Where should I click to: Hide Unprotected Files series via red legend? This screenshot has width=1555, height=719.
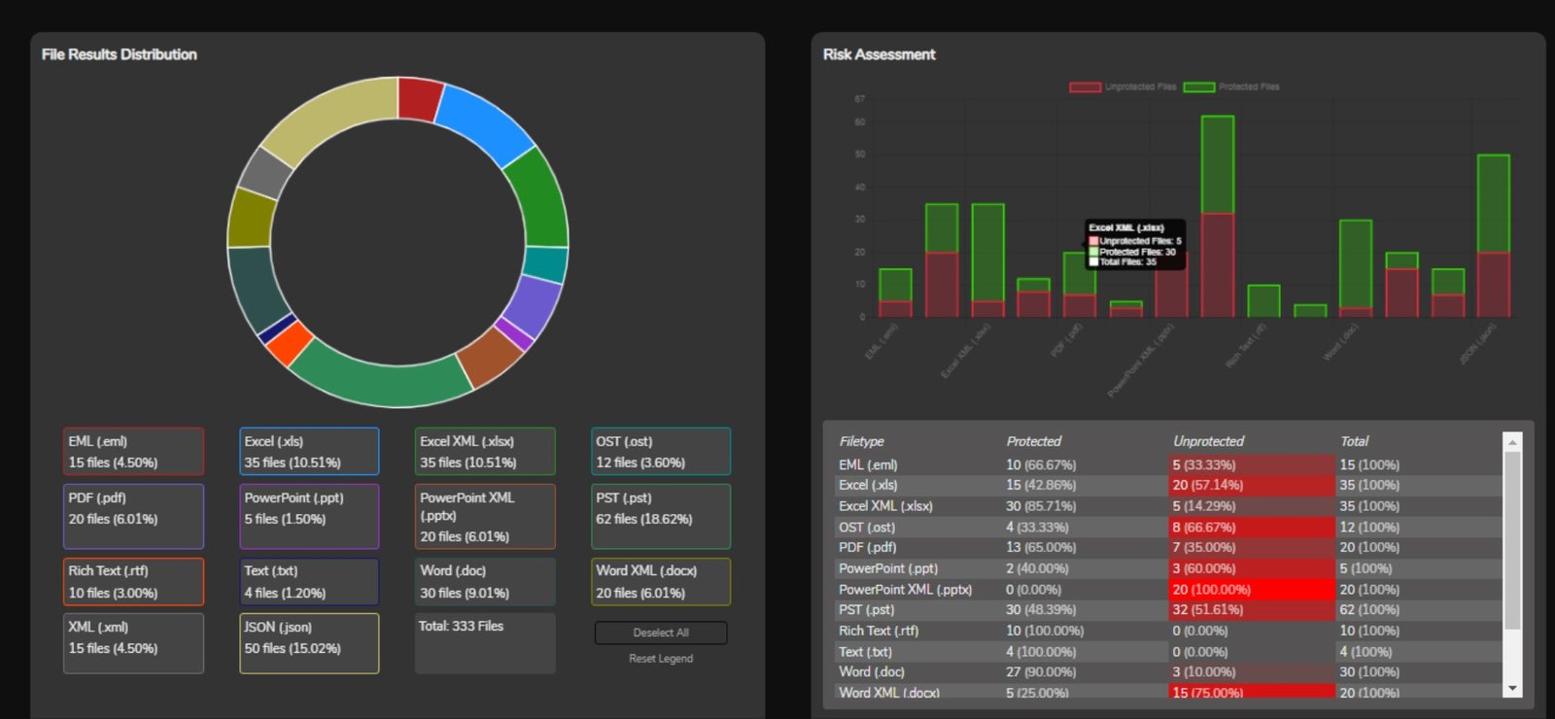point(1123,87)
